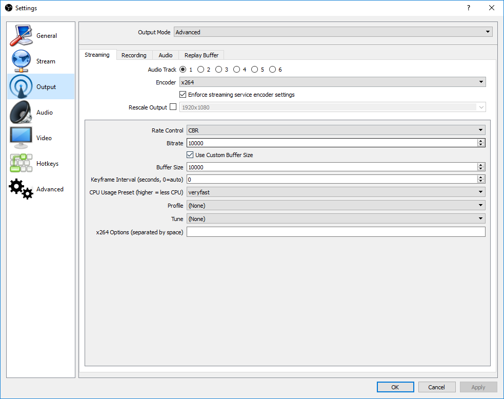The width and height of the screenshot is (504, 399).
Task: Open Video settings via monitor icon
Action: pos(21,138)
